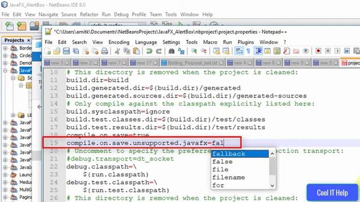Click the green Undo arrow icon
The width and height of the screenshot is (360, 202).
[149, 51]
